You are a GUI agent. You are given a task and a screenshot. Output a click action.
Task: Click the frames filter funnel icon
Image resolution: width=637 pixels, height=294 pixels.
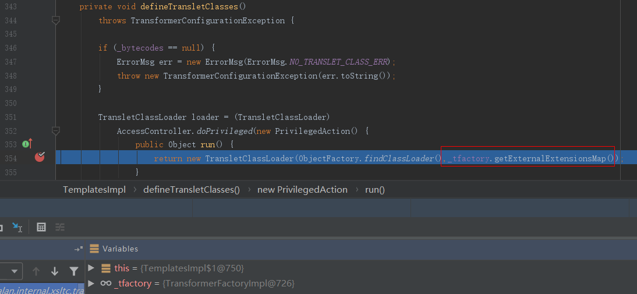tap(74, 271)
